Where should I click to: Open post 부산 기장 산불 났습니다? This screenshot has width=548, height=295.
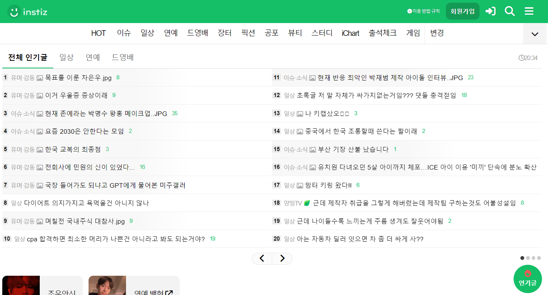(353, 149)
